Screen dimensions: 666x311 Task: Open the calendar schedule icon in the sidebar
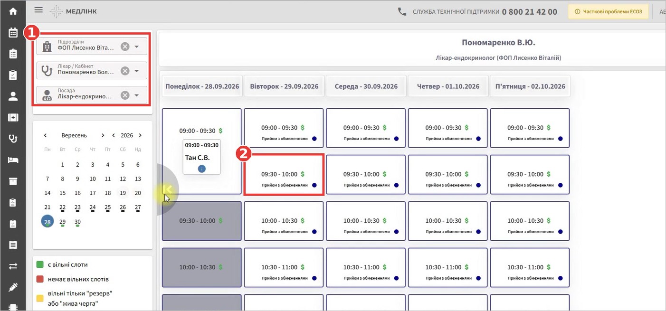13,32
